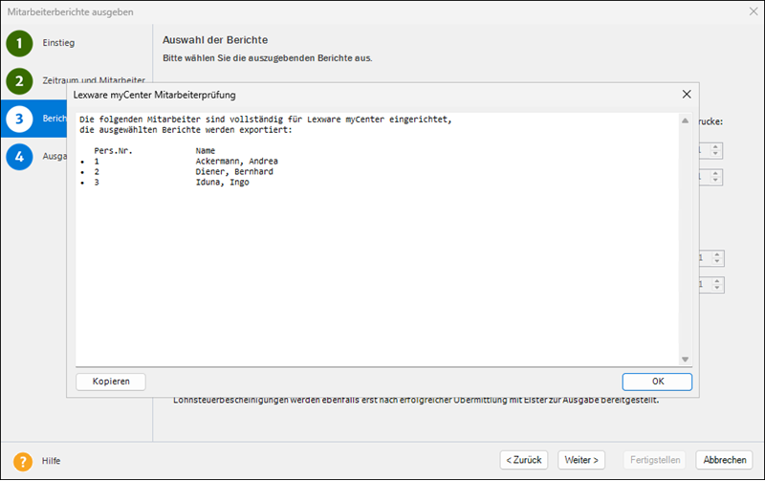Image resolution: width=765 pixels, height=481 pixels.
Task: Click the Auswahl der Berichte heading
Action: [215, 40]
